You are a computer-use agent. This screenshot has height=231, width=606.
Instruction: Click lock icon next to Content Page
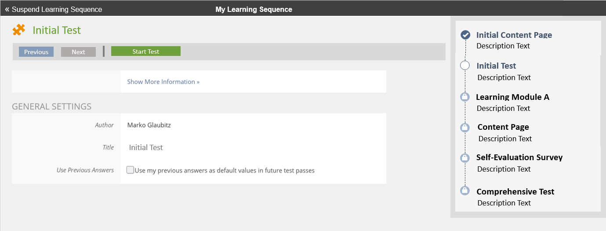click(x=465, y=128)
